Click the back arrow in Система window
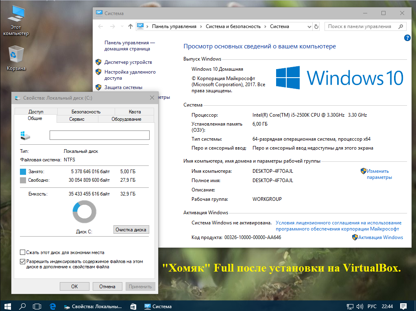This screenshot has width=416, height=311. click(x=100, y=26)
